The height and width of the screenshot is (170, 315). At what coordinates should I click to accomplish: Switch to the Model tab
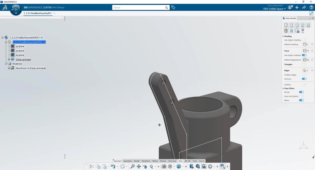tap(136, 161)
